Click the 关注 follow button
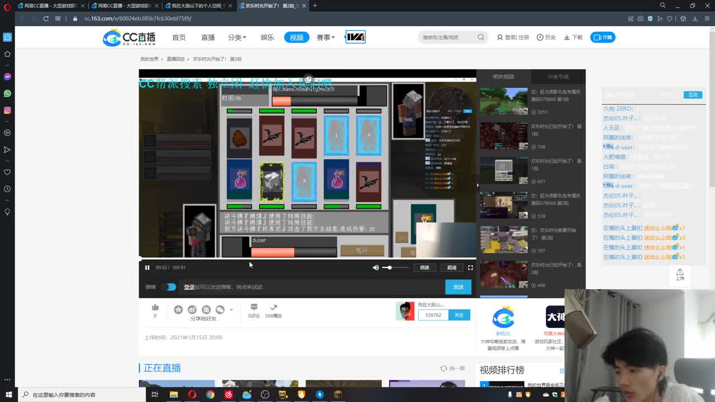This screenshot has width=715, height=402. (459, 315)
